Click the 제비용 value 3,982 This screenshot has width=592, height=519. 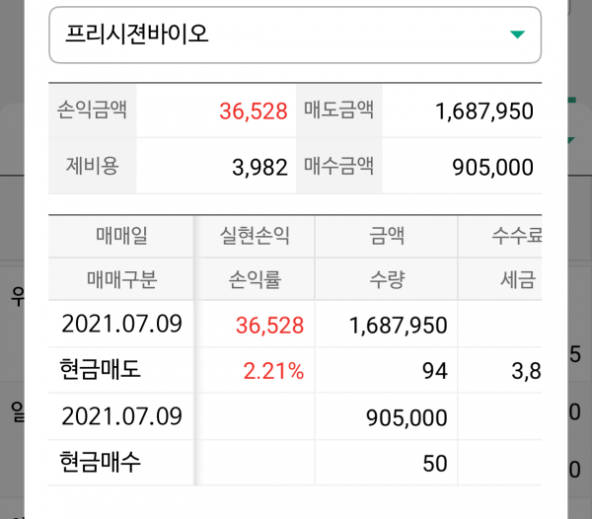(x=259, y=167)
